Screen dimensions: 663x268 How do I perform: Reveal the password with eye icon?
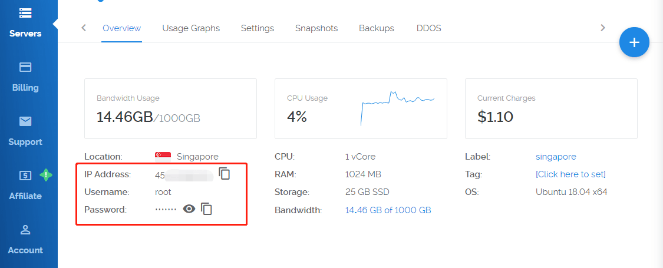189,209
